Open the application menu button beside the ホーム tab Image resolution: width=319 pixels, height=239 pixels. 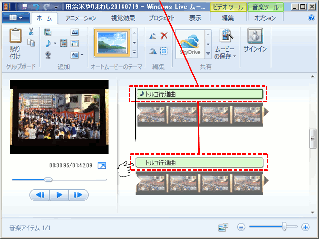click(16, 18)
